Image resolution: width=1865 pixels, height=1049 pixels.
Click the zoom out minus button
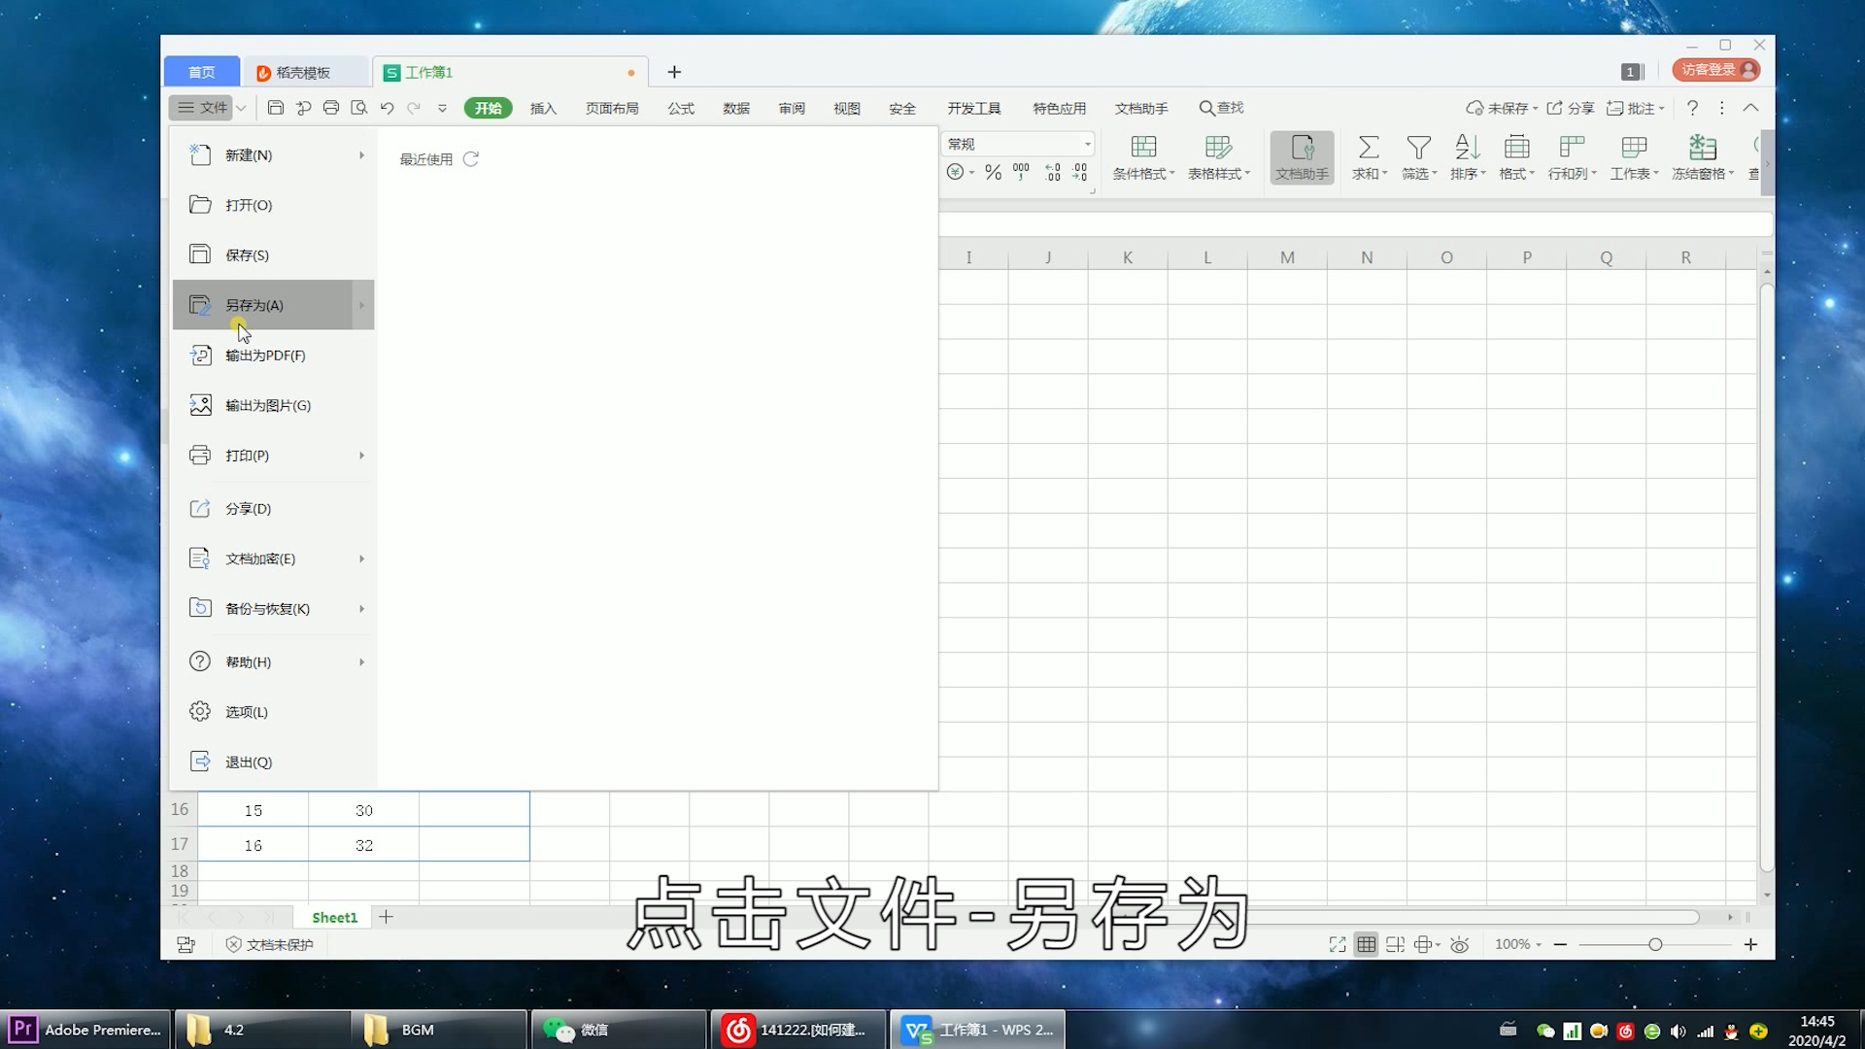[x=1560, y=944]
